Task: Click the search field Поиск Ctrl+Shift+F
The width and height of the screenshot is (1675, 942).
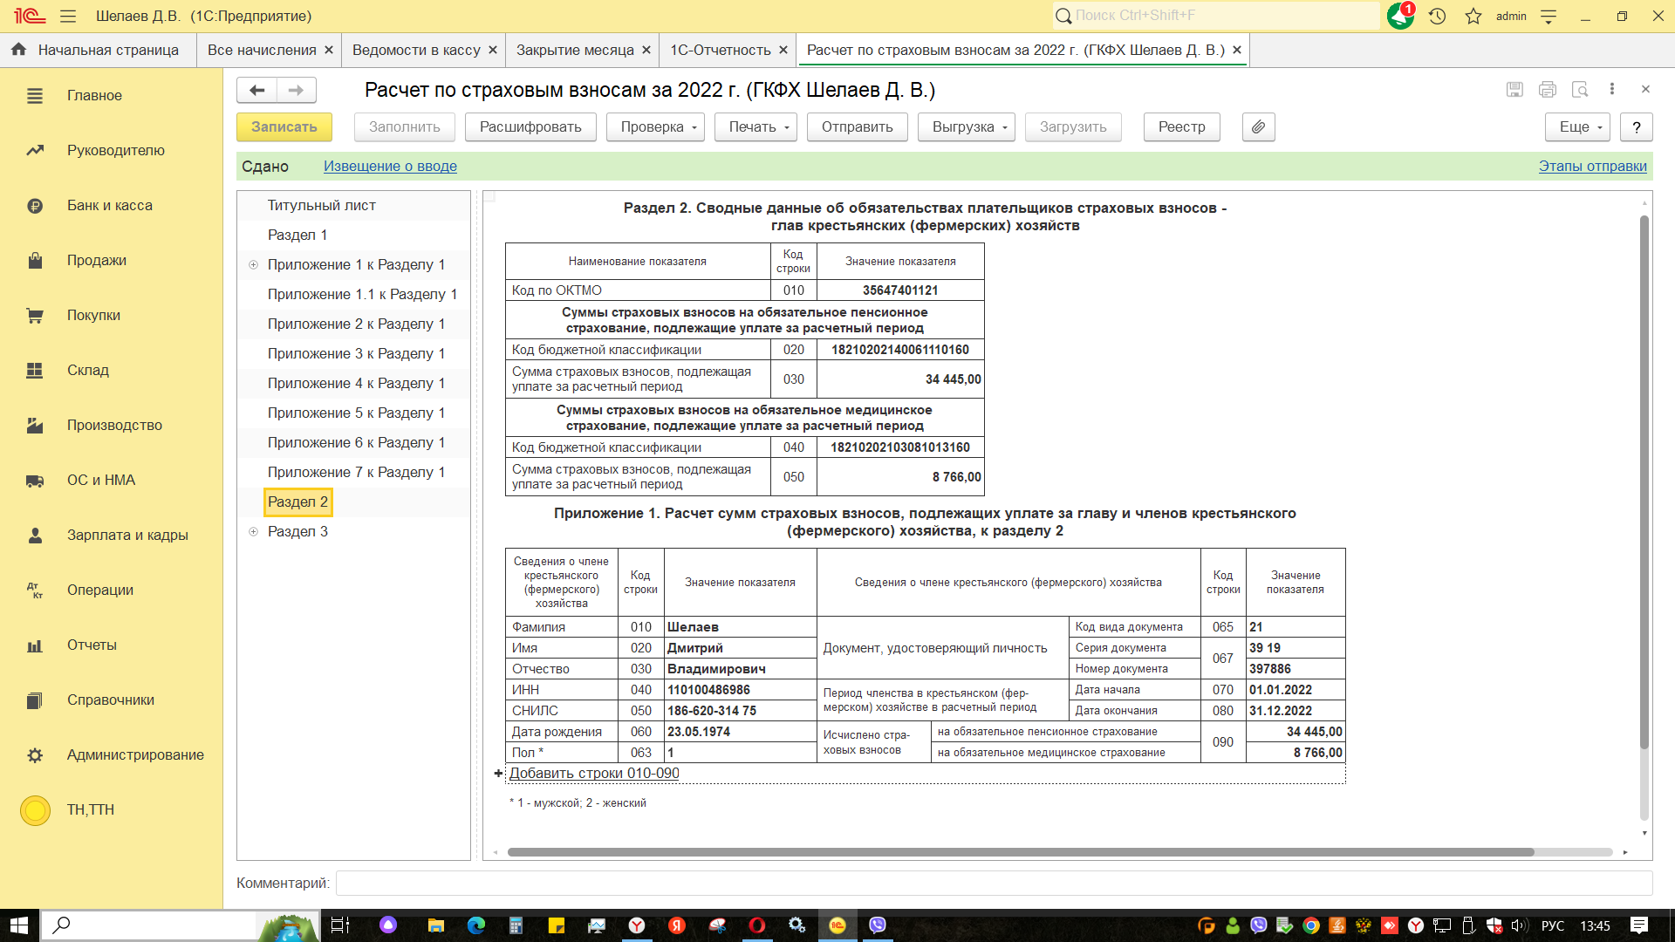Action: 1217,16
